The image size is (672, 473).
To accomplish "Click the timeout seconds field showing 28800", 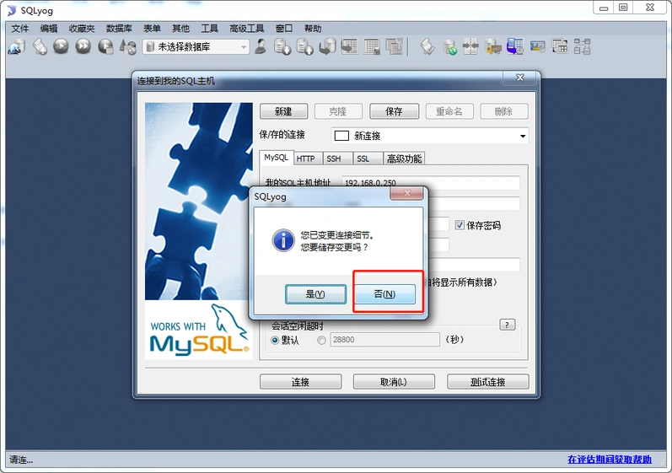I will tap(384, 339).
